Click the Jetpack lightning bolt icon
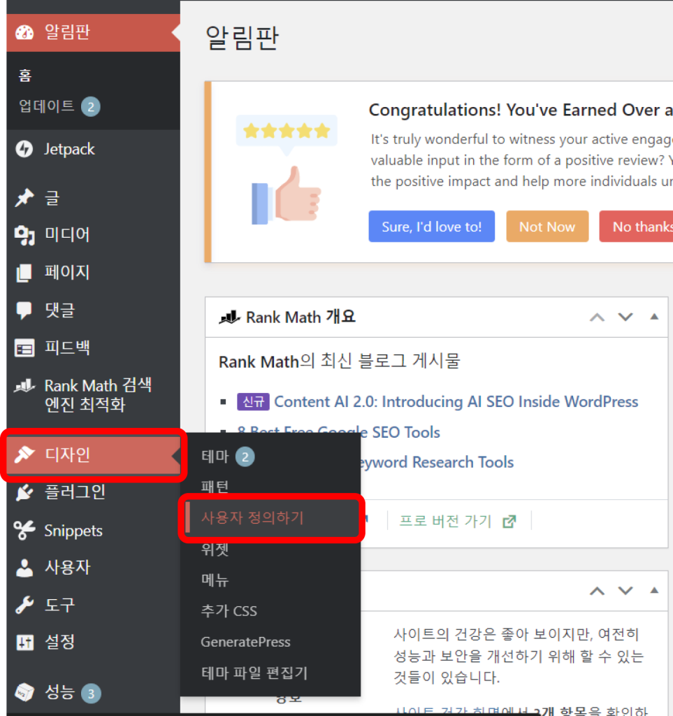The width and height of the screenshot is (673, 716). (24, 149)
